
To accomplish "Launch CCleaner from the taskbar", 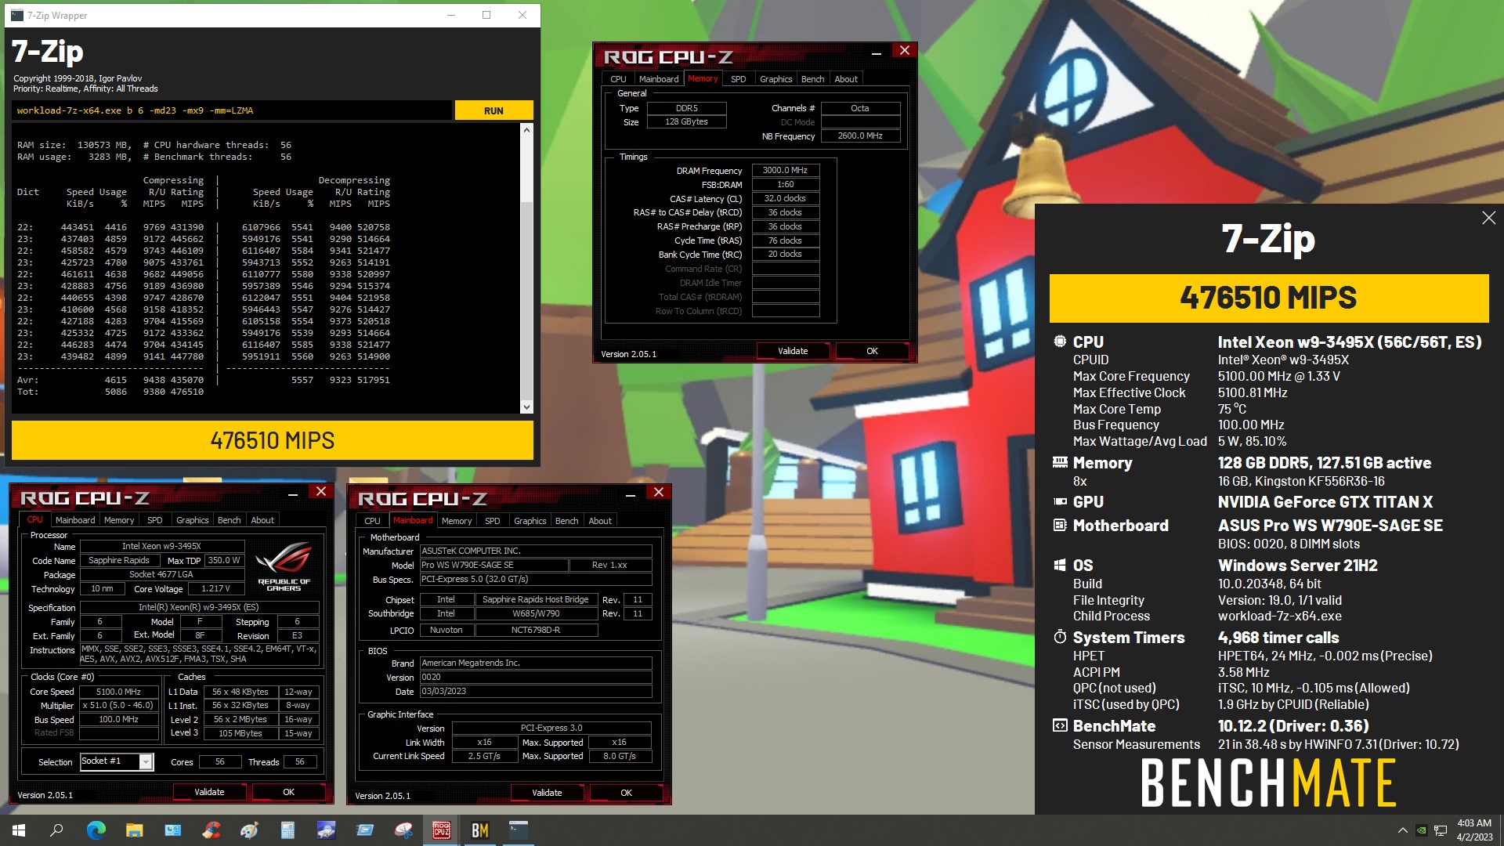I will coord(211,830).
